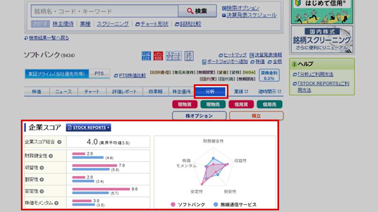Switch to the チャート tab

pyautogui.click(x=92, y=92)
